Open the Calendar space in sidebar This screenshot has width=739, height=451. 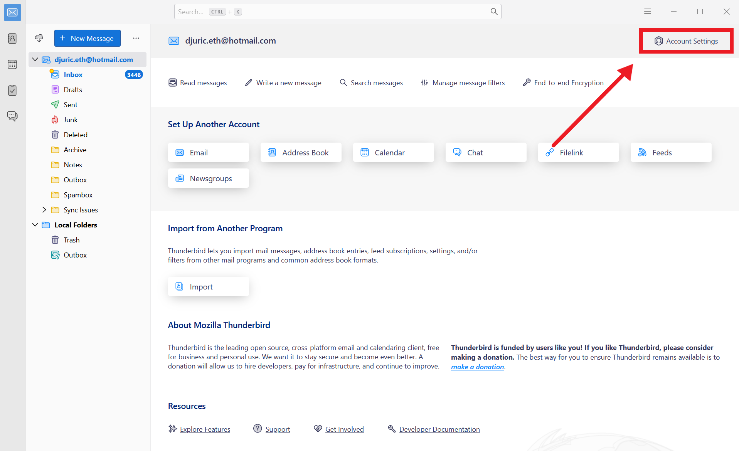coord(12,64)
